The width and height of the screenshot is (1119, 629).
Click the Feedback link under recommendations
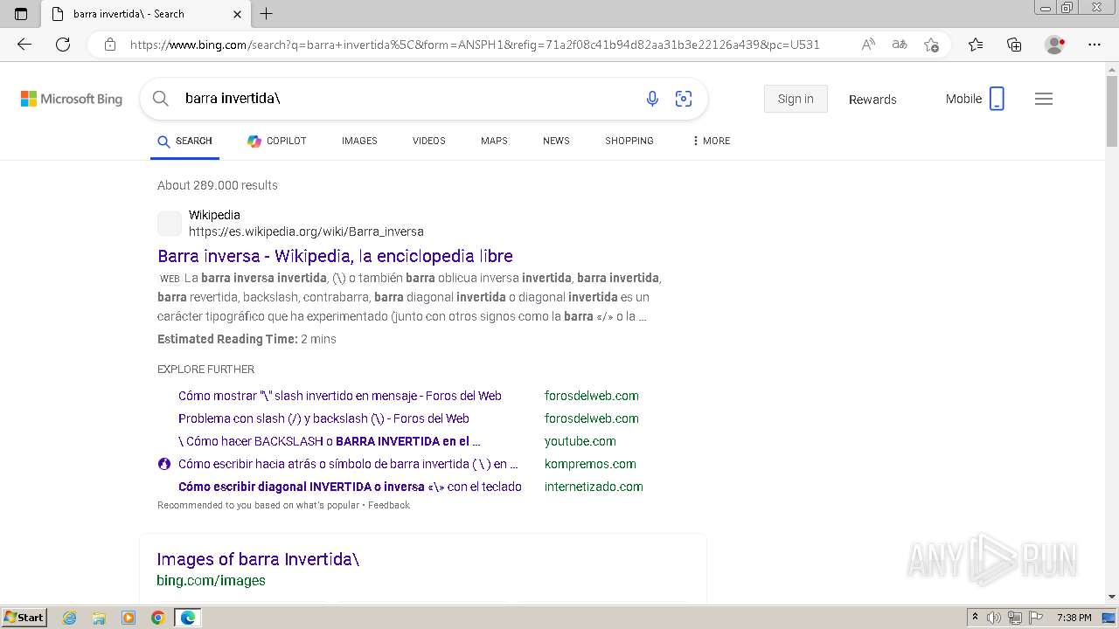click(389, 505)
